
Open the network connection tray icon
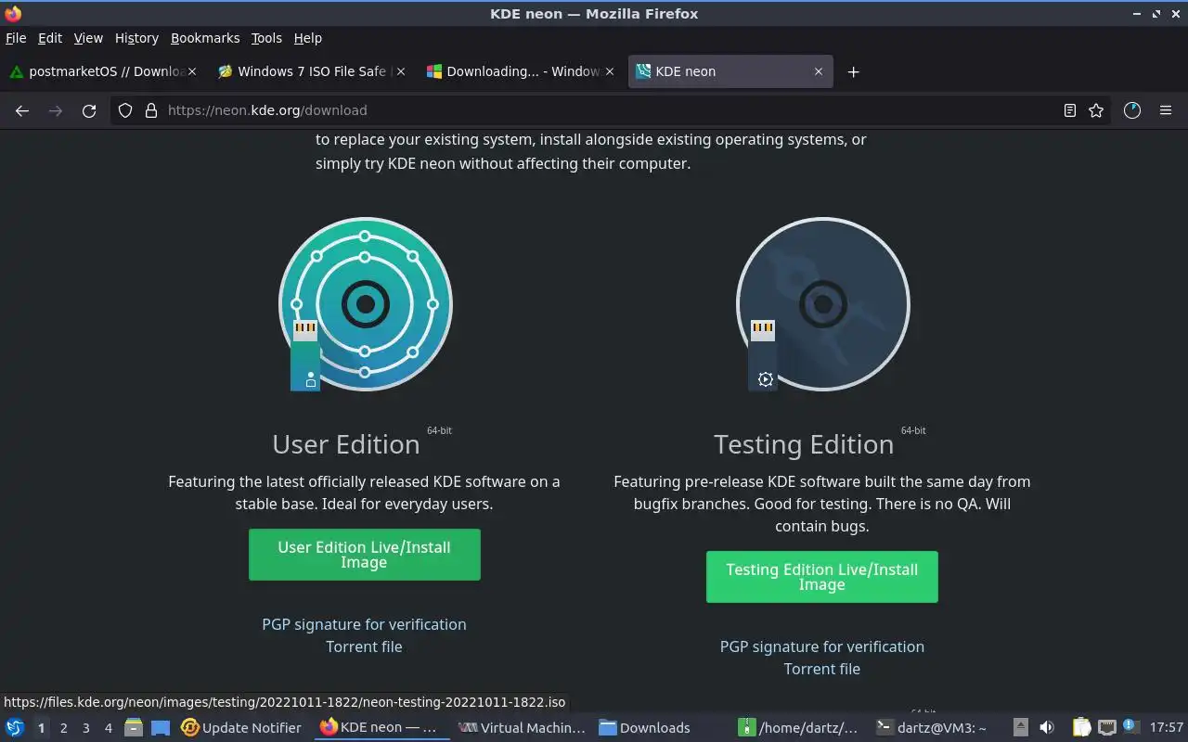pos(1107,727)
